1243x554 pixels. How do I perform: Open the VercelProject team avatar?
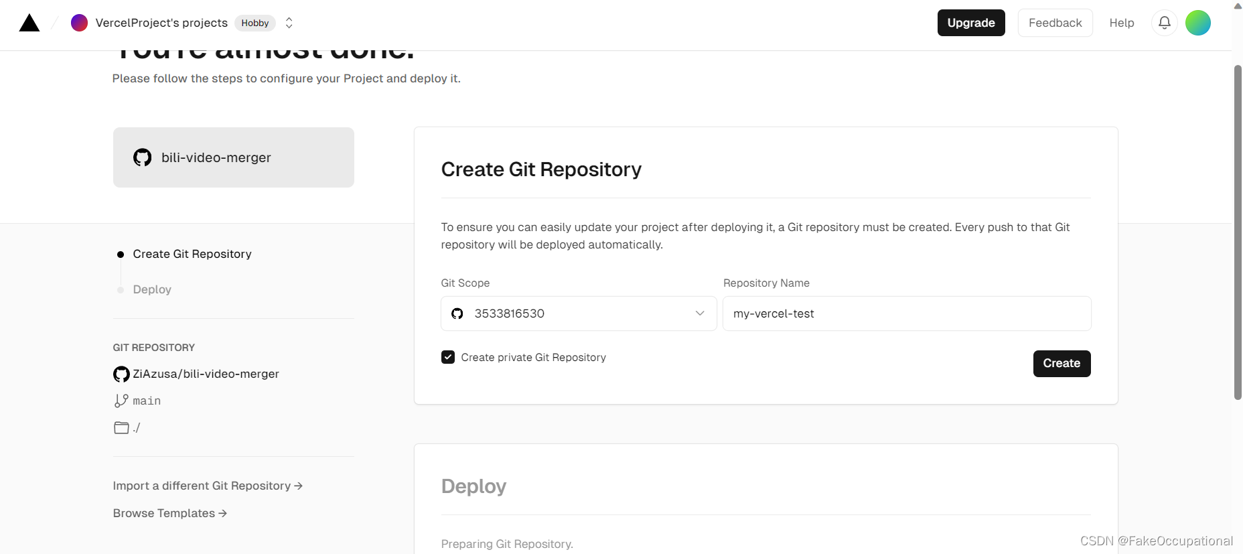(79, 23)
